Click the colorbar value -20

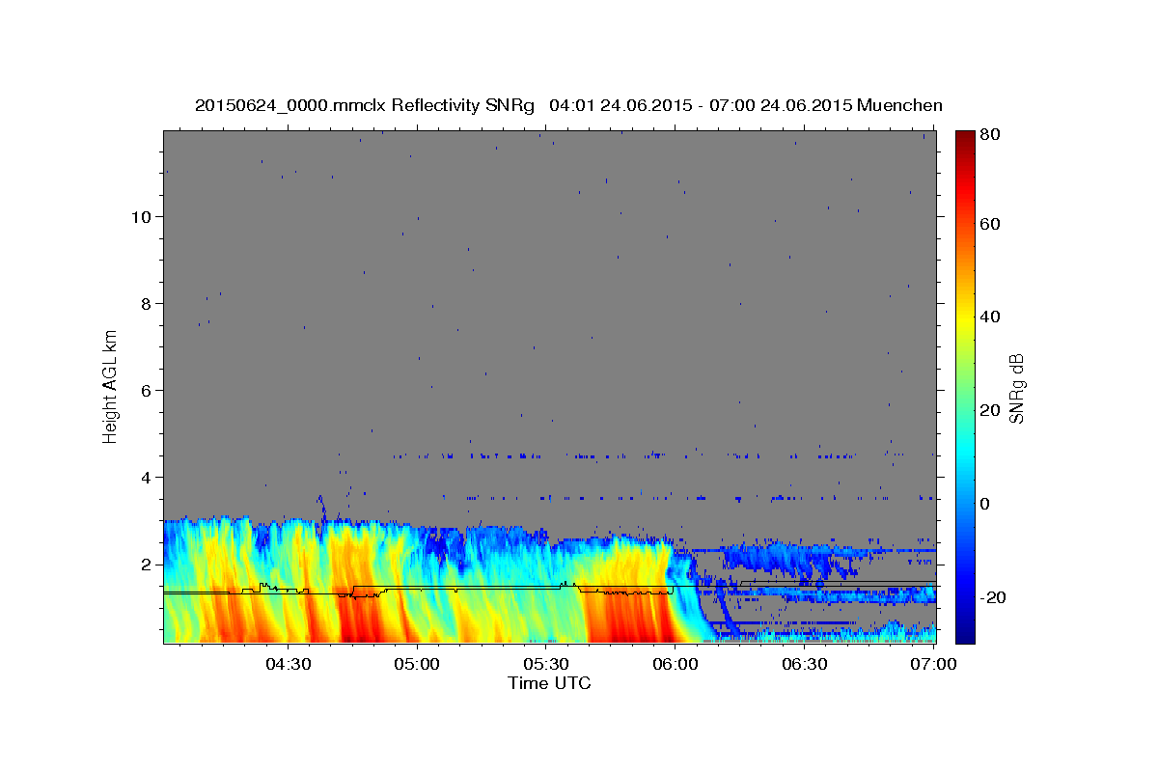pos(992,597)
